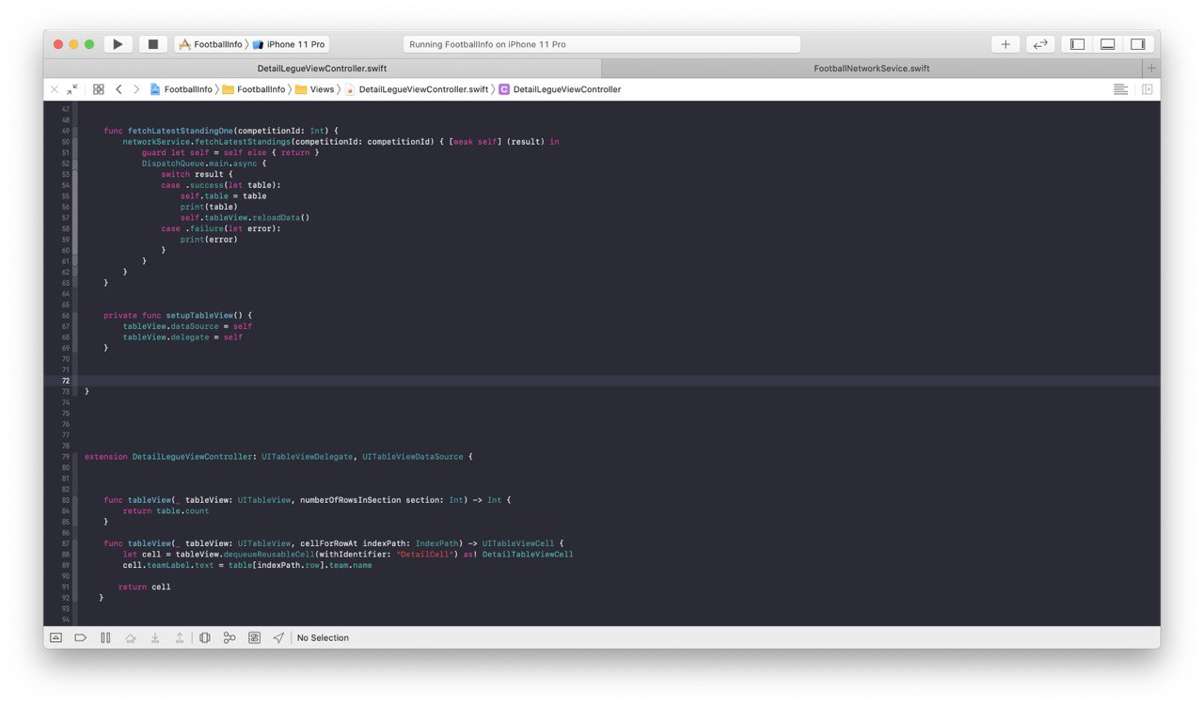Viewport: 1204px width, 706px height.
Task: Run the project with the Play button
Action: pos(118,44)
